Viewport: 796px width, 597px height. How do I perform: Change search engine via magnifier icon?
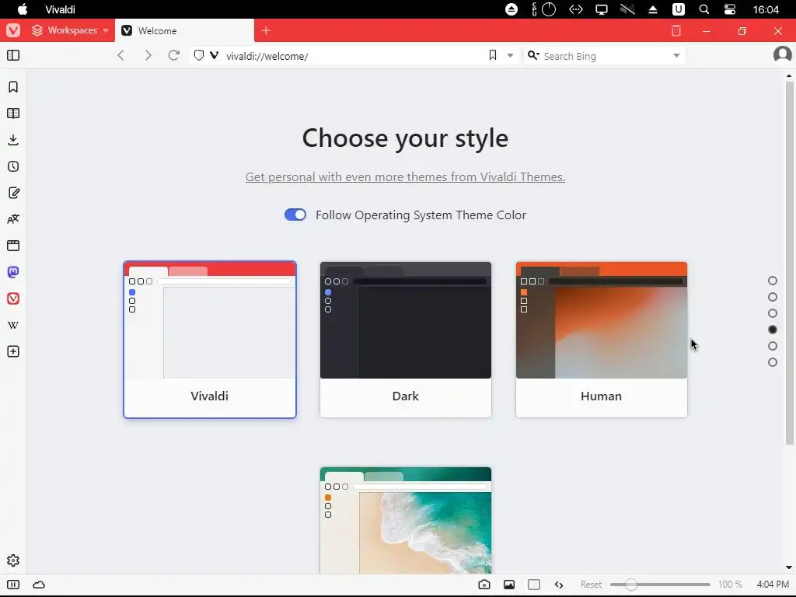[x=533, y=55]
